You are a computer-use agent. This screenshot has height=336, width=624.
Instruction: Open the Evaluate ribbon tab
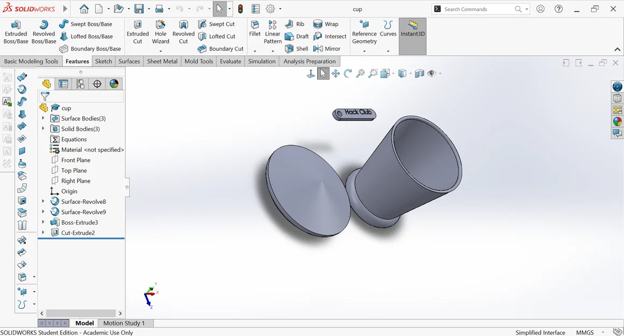click(230, 61)
